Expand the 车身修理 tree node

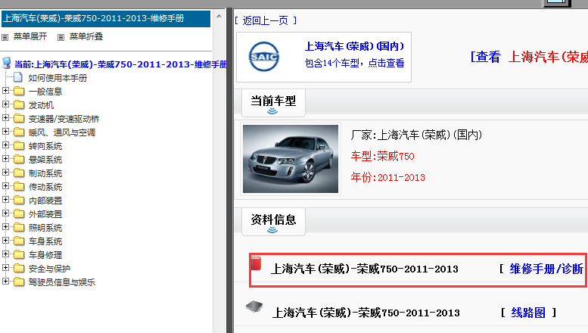pos(5,254)
